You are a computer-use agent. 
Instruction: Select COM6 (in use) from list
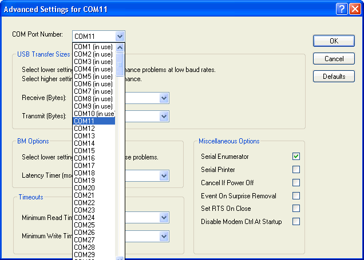click(94, 84)
